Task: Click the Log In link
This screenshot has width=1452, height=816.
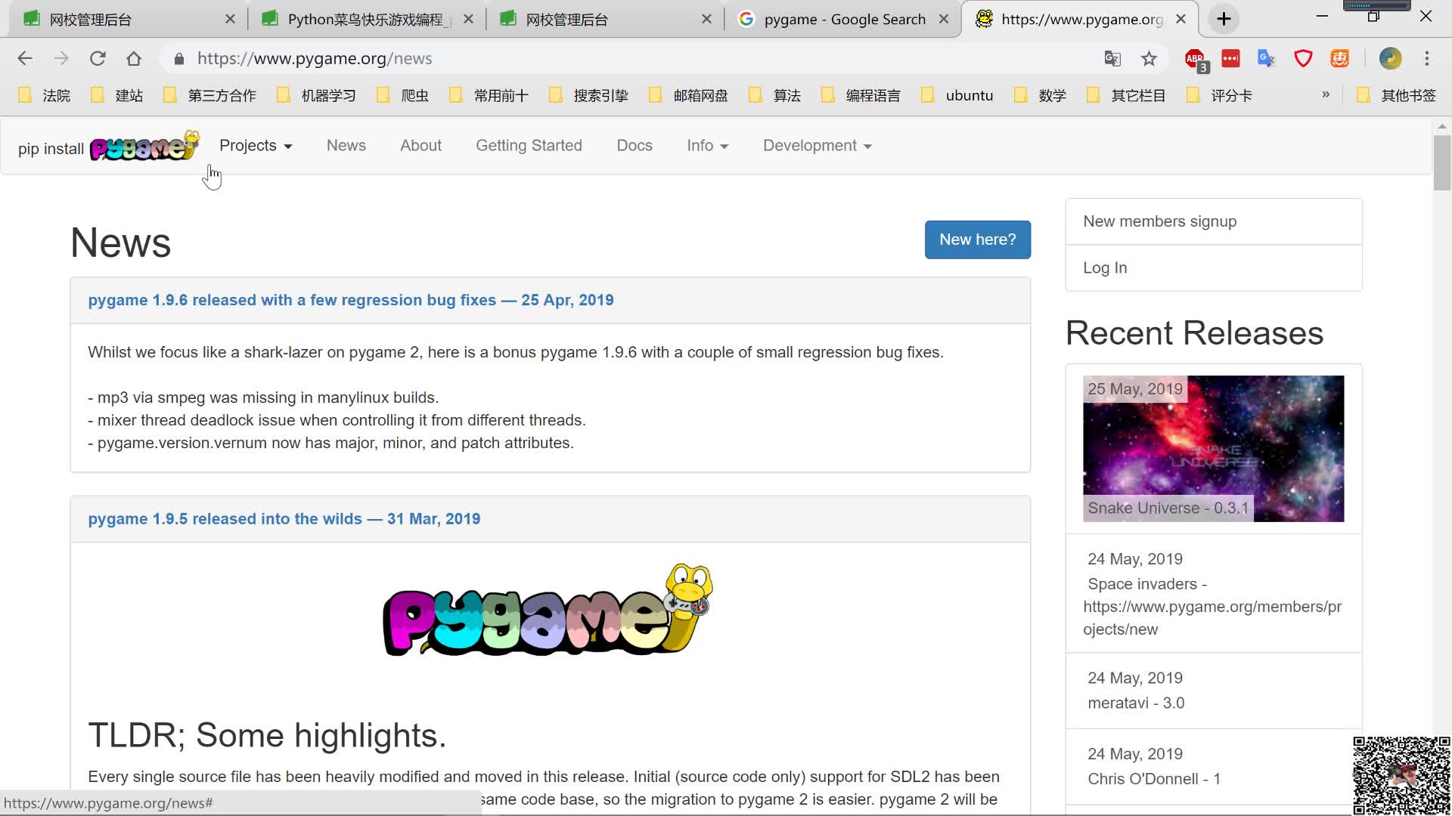Action: pos(1106,267)
